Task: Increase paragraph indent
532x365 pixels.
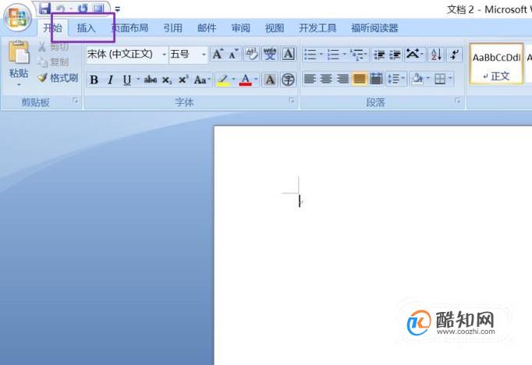Action: pos(395,55)
